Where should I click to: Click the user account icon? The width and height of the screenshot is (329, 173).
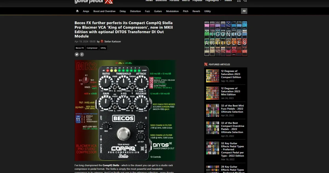239,1
